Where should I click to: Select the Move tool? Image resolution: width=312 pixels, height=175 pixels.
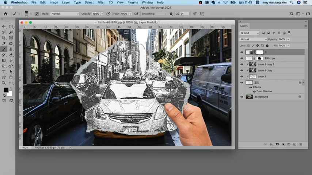[x=4, y=27]
